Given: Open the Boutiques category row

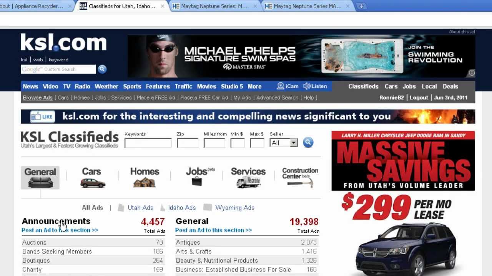Looking at the screenshot, I should pos(93,260).
